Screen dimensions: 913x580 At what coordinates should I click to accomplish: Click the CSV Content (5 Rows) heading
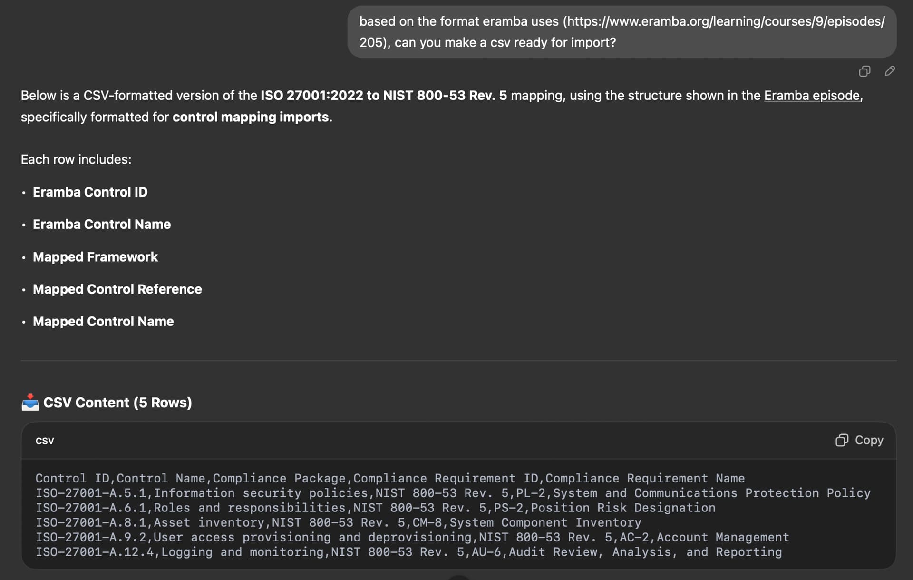117,403
